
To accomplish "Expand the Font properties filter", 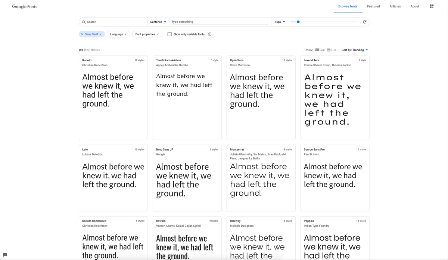I will pyautogui.click(x=147, y=34).
